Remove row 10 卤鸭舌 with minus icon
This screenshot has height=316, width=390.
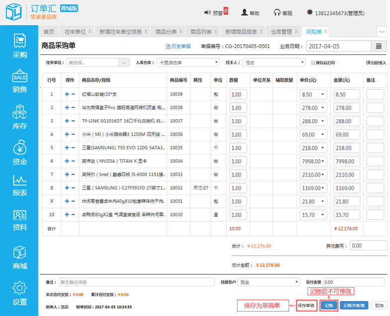pos(73,215)
